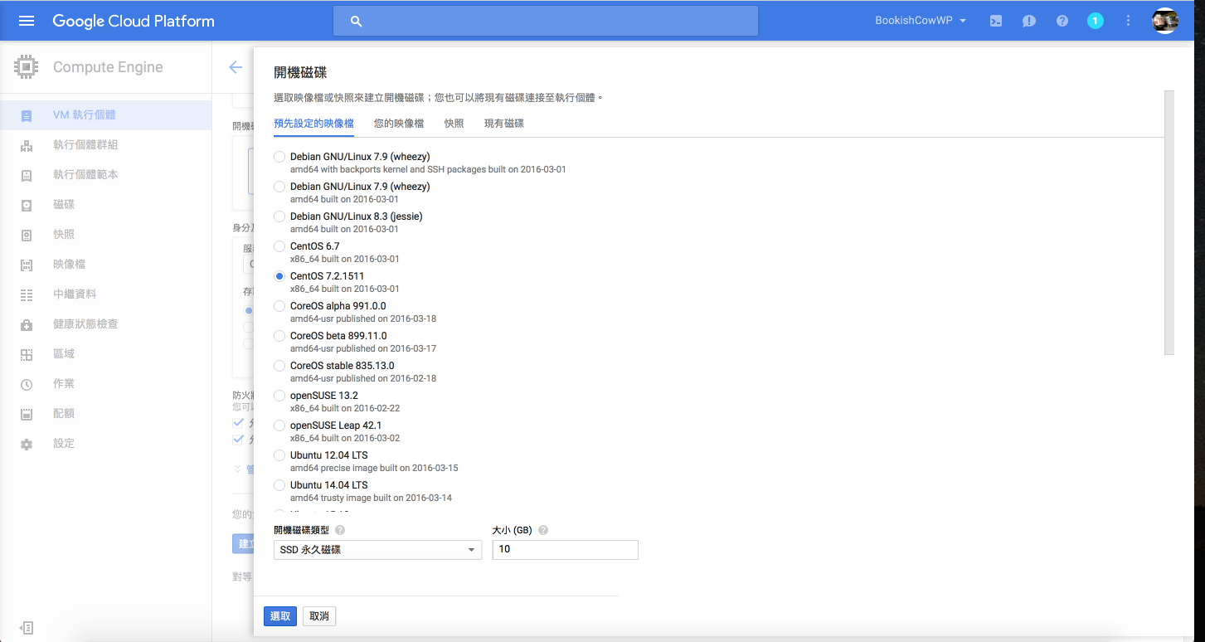Switch to the 快照 tab

454,124
